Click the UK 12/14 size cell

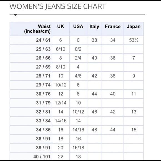[61, 103]
